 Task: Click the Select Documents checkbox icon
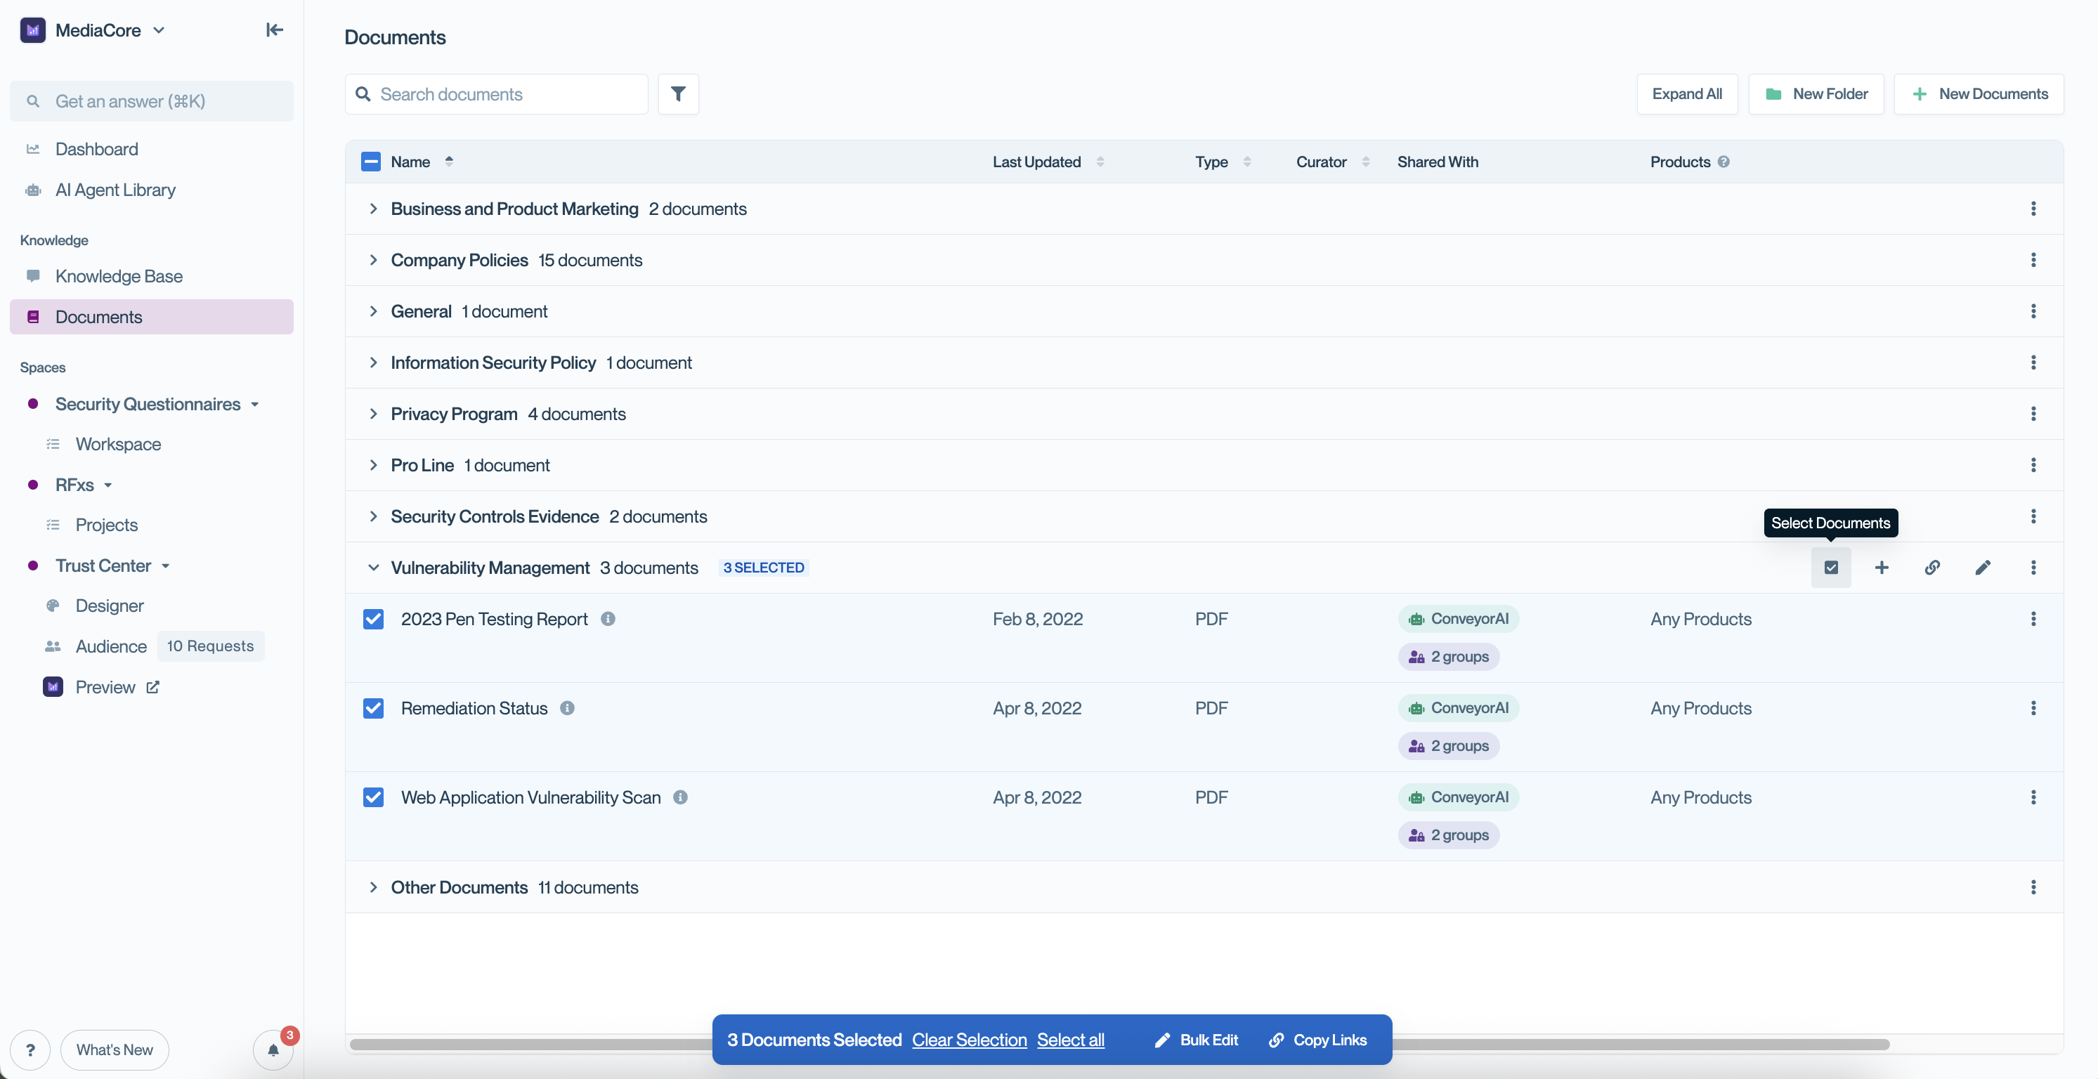click(x=1830, y=568)
